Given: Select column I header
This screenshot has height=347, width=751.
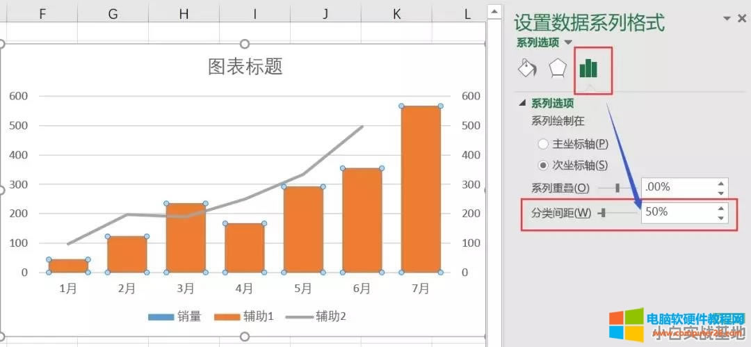Looking at the screenshot, I should coord(255,14).
